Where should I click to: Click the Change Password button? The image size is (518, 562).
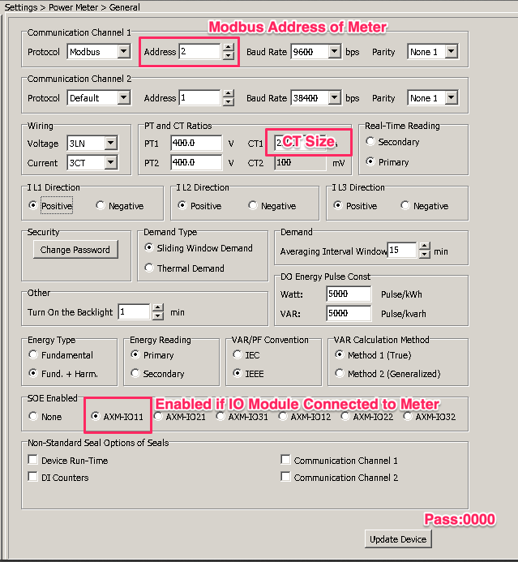tap(75, 250)
